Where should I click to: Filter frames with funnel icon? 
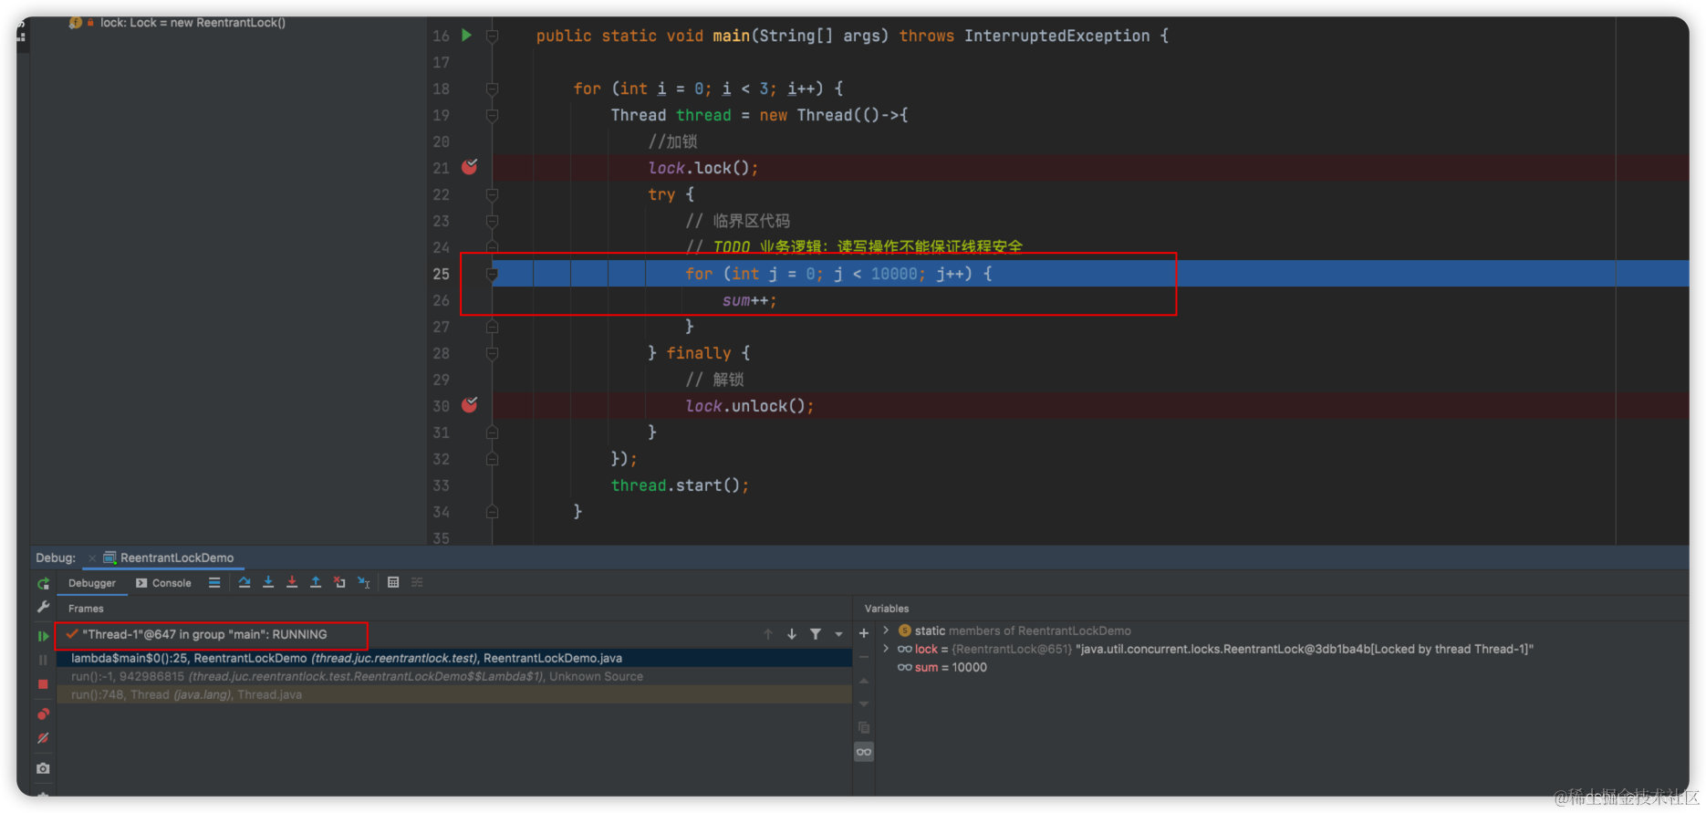click(x=816, y=634)
